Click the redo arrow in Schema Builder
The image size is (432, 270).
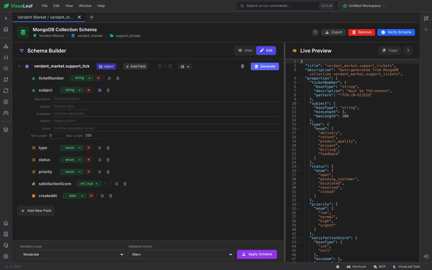170,66
